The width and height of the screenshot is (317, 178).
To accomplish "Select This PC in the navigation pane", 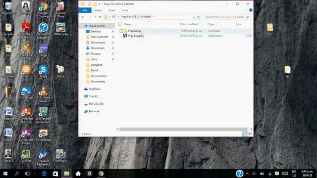I will [94, 96].
